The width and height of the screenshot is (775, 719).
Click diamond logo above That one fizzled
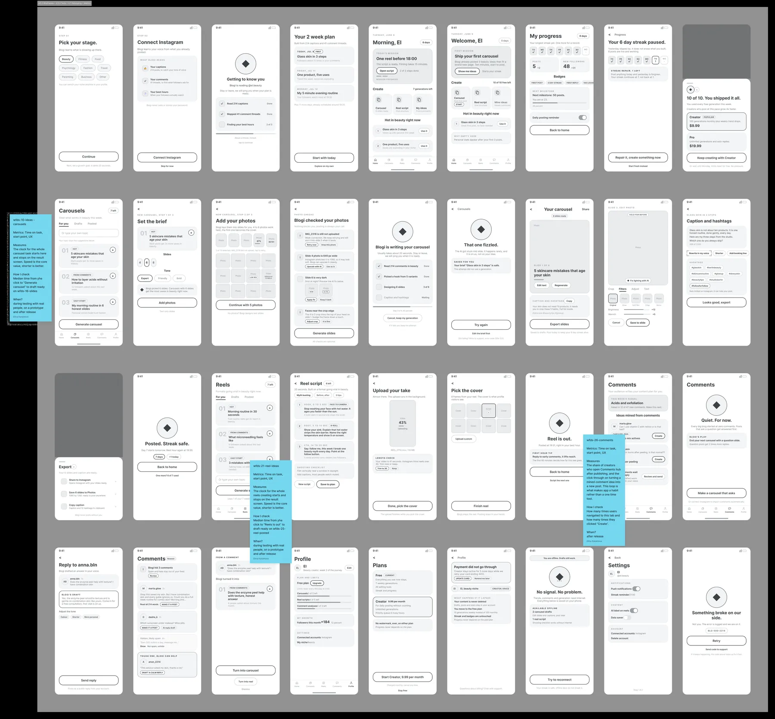(481, 229)
